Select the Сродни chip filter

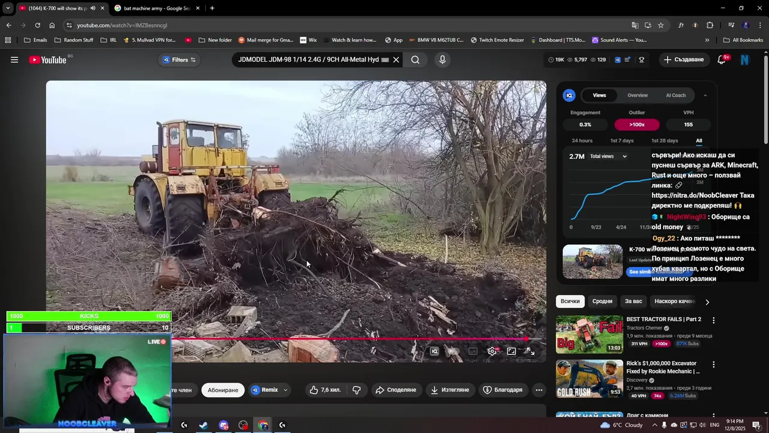pos(602,301)
